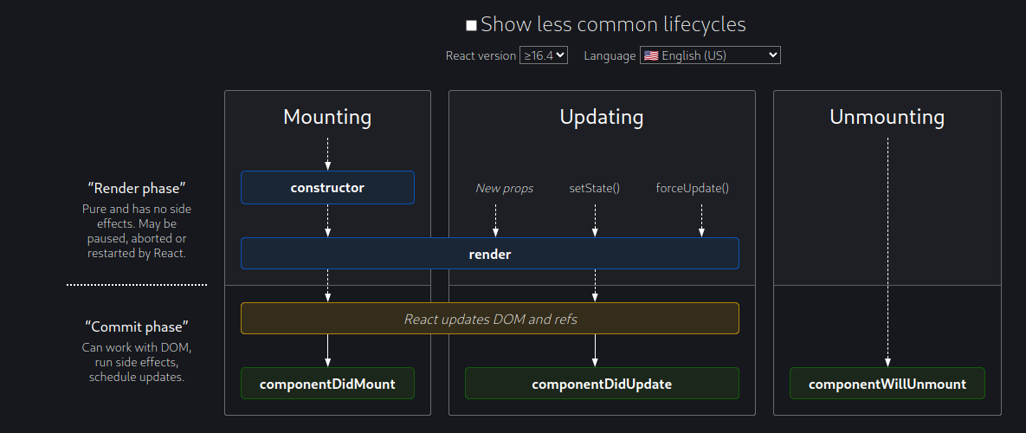Open the Language selection dropdown
The image size is (1026, 433).
coord(710,55)
